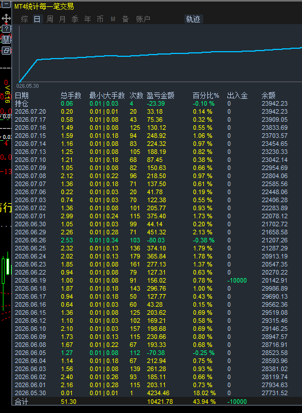Click the loss value -80.03

(x=156, y=240)
